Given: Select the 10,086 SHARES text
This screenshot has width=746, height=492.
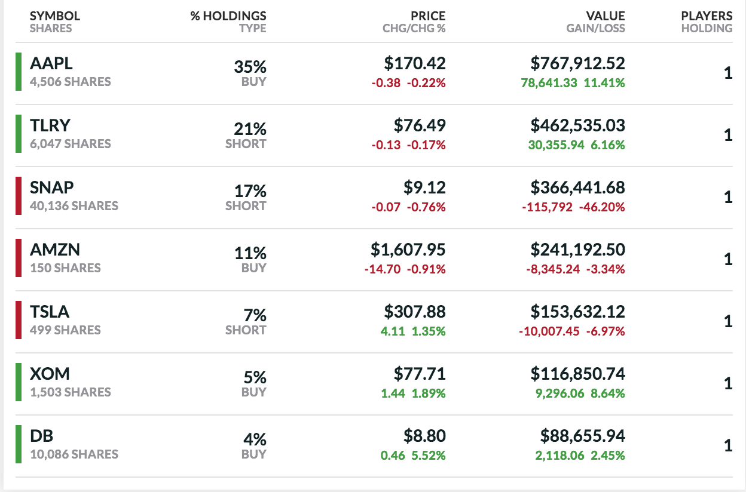Looking at the screenshot, I should click(x=74, y=454).
